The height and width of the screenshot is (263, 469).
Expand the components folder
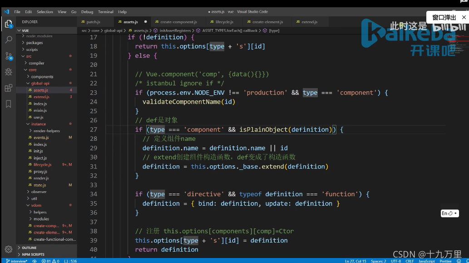pyautogui.click(x=46, y=77)
